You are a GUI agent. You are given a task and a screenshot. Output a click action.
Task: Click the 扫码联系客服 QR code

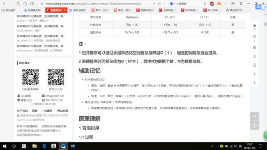click(x=30, y=77)
